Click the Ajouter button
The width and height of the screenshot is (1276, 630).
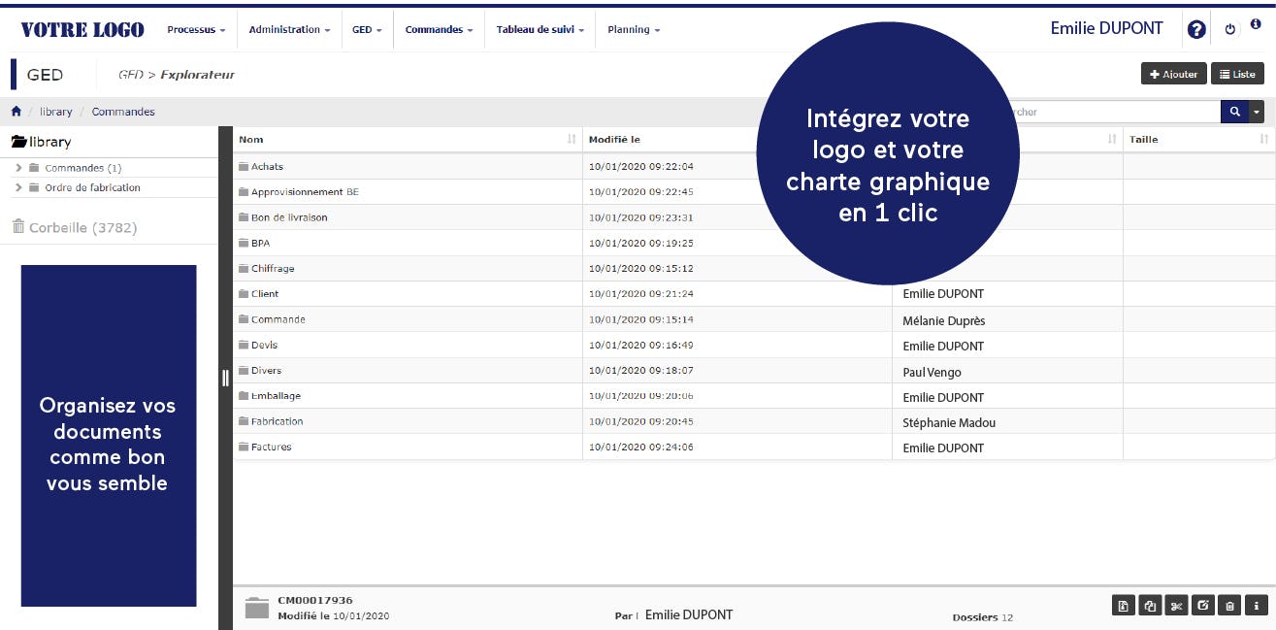click(1173, 74)
